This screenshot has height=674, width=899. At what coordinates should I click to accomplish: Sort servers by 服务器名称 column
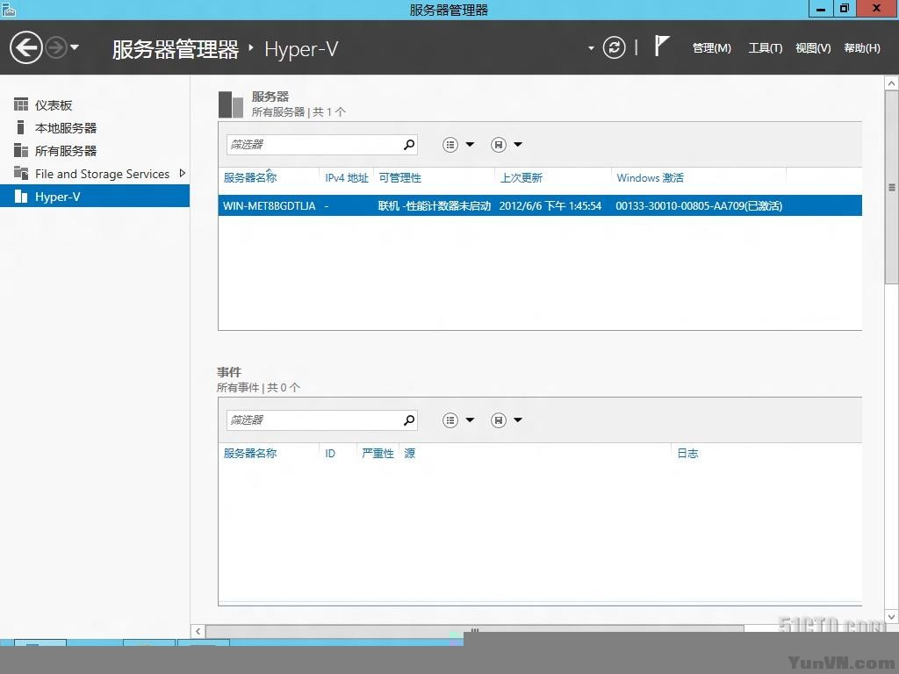tap(250, 178)
